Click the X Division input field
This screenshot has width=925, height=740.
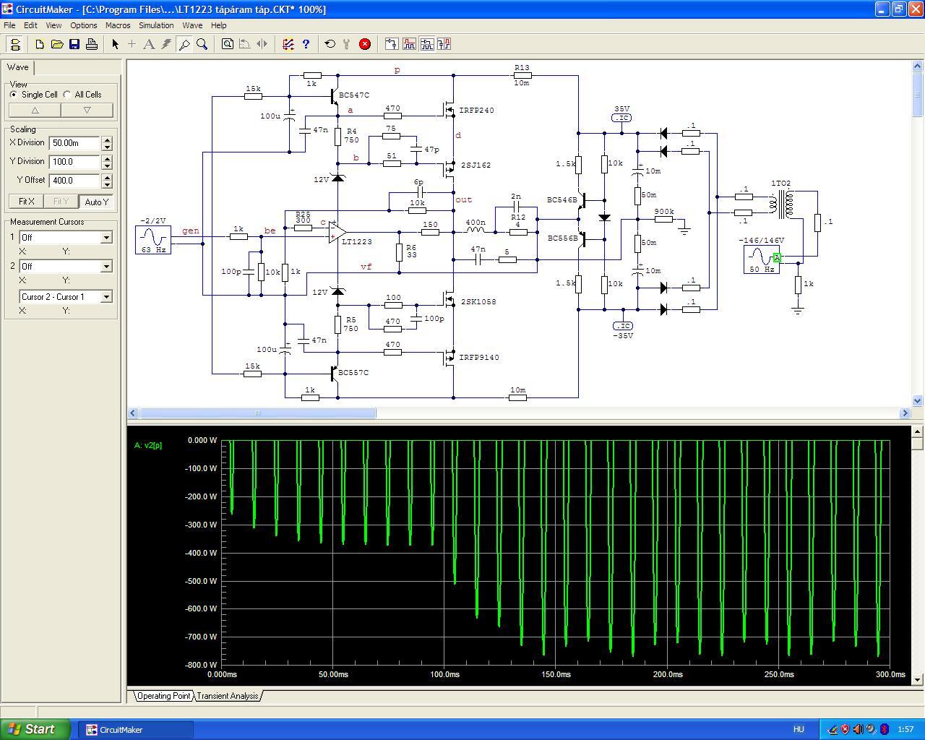point(74,143)
